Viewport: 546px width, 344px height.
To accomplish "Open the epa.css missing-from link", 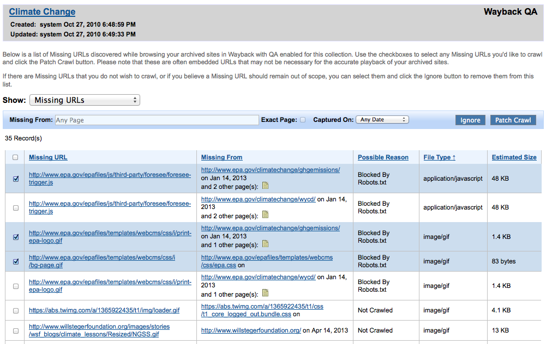I will (x=267, y=261).
